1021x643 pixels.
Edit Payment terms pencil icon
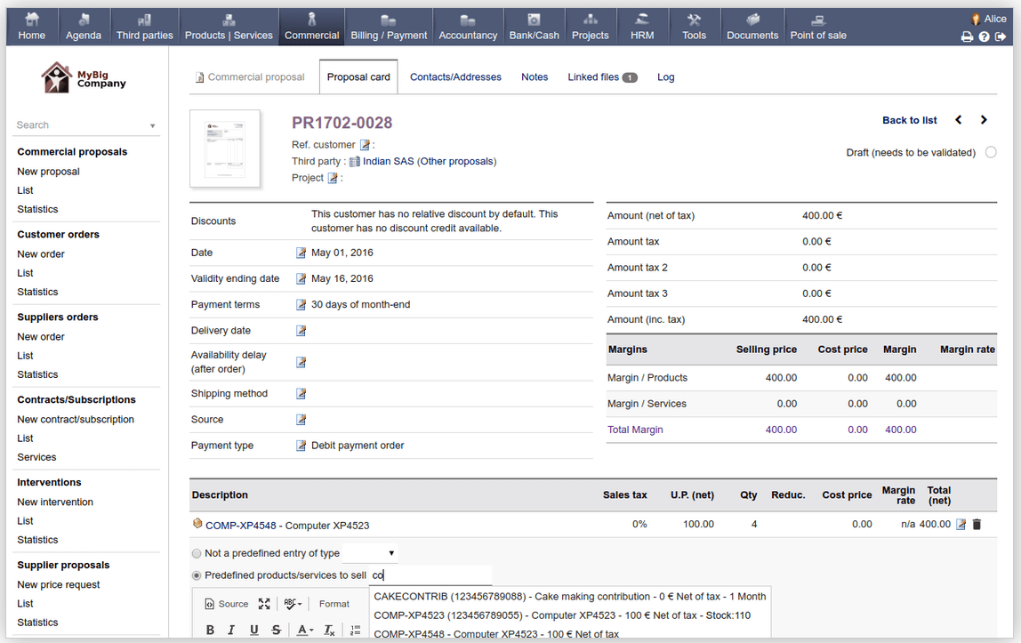[x=301, y=304]
